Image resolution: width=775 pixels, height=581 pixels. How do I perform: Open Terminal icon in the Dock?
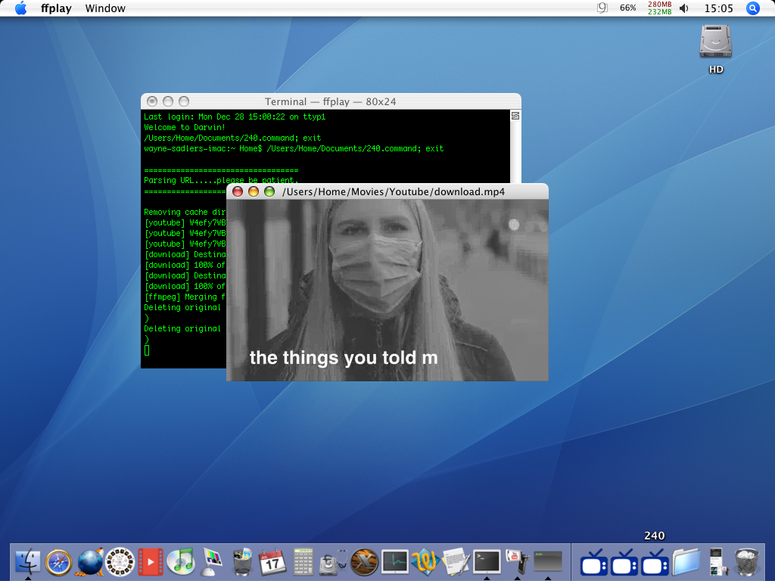[487, 562]
